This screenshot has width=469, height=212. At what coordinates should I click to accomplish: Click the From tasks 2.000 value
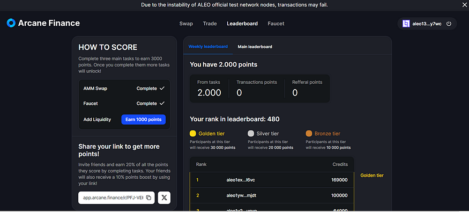(x=209, y=93)
